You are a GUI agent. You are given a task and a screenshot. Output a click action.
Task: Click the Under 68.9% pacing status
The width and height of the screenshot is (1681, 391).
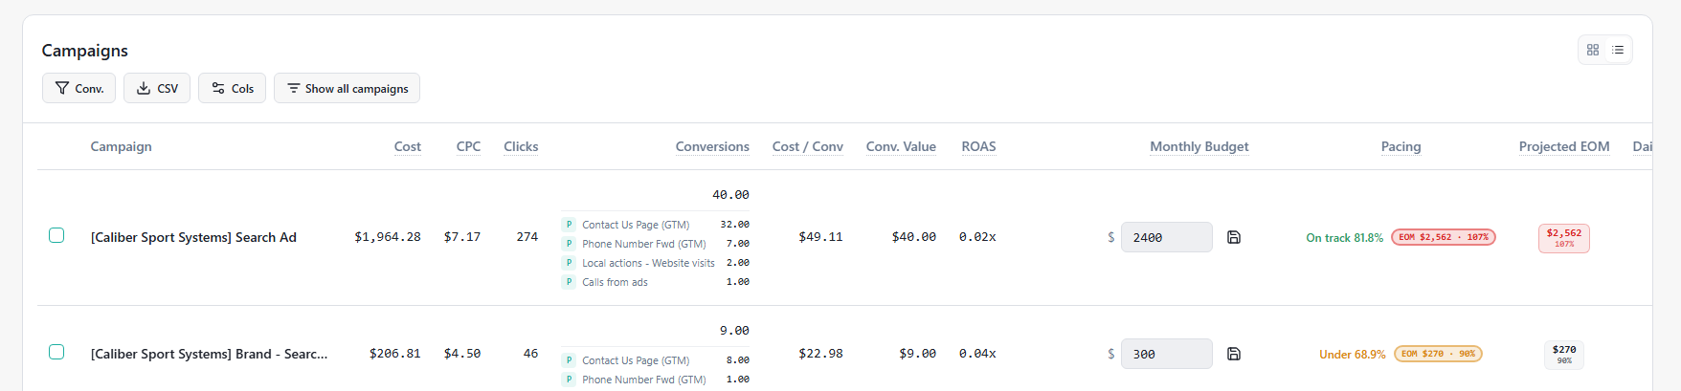pyautogui.click(x=1352, y=355)
